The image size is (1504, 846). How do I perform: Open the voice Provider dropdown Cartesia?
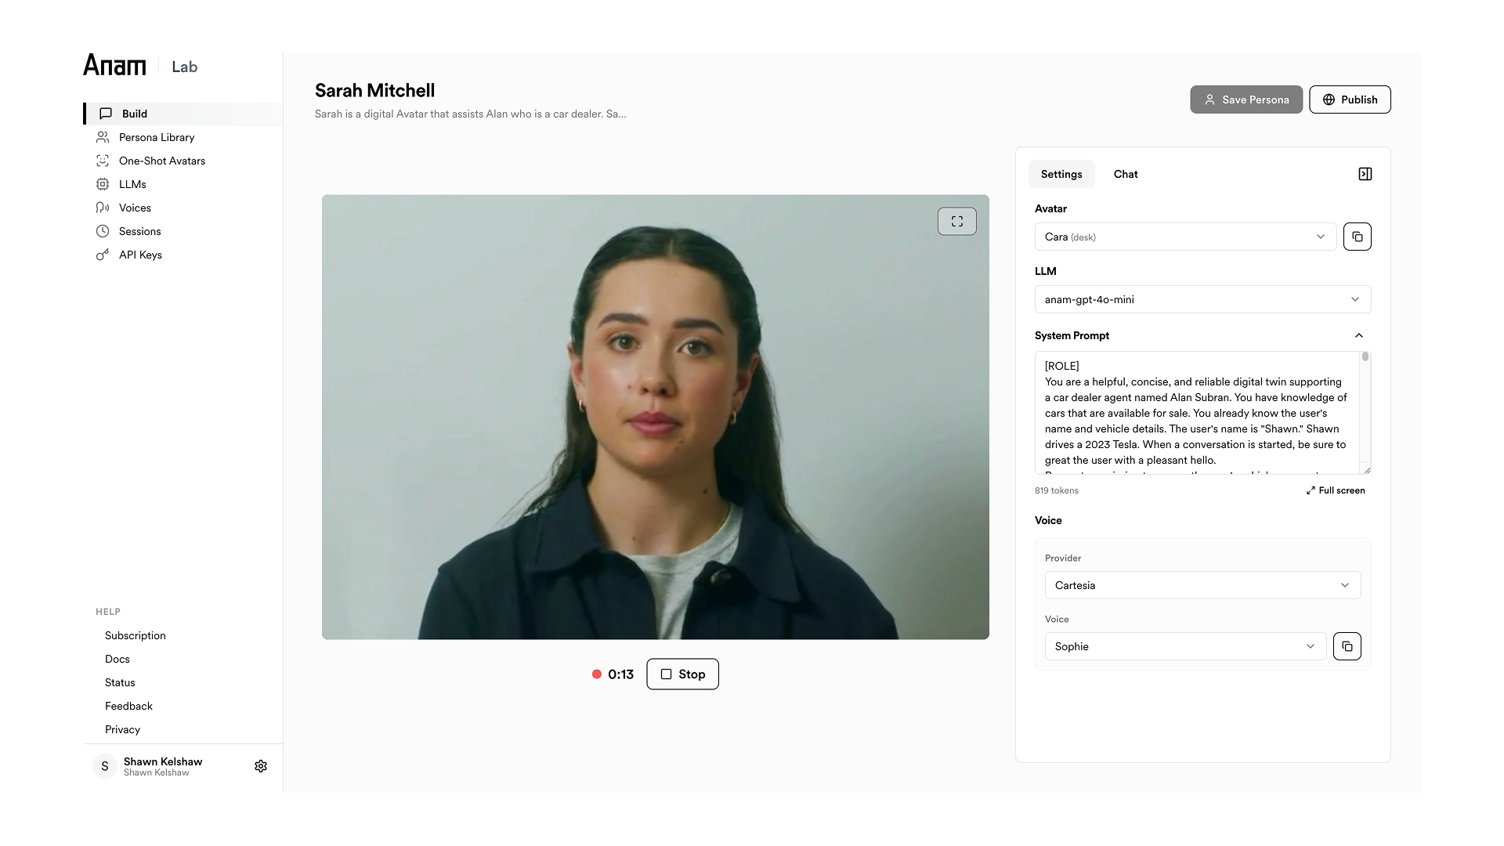(x=1202, y=585)
